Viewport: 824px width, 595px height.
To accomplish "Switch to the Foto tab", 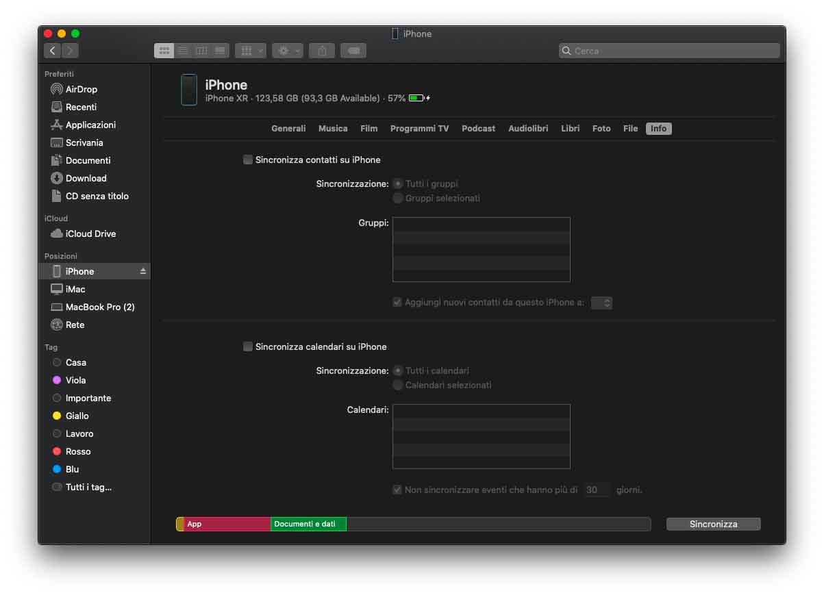I will click(601, 129).
